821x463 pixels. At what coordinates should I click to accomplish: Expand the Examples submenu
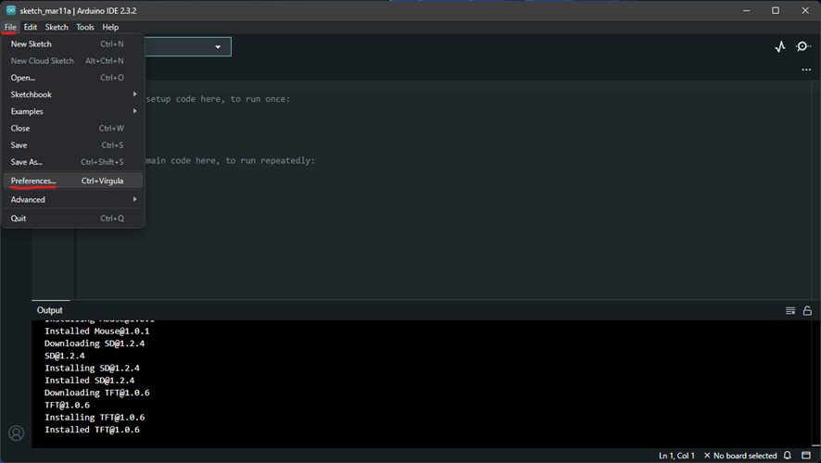73,111
